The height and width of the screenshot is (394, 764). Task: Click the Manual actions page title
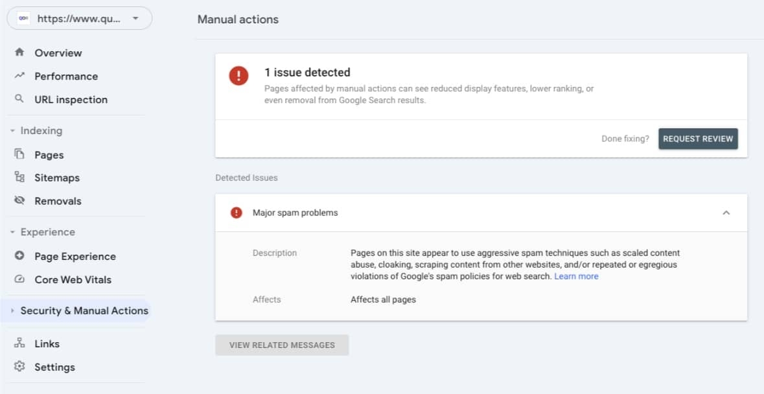click(x=238, y=19)
